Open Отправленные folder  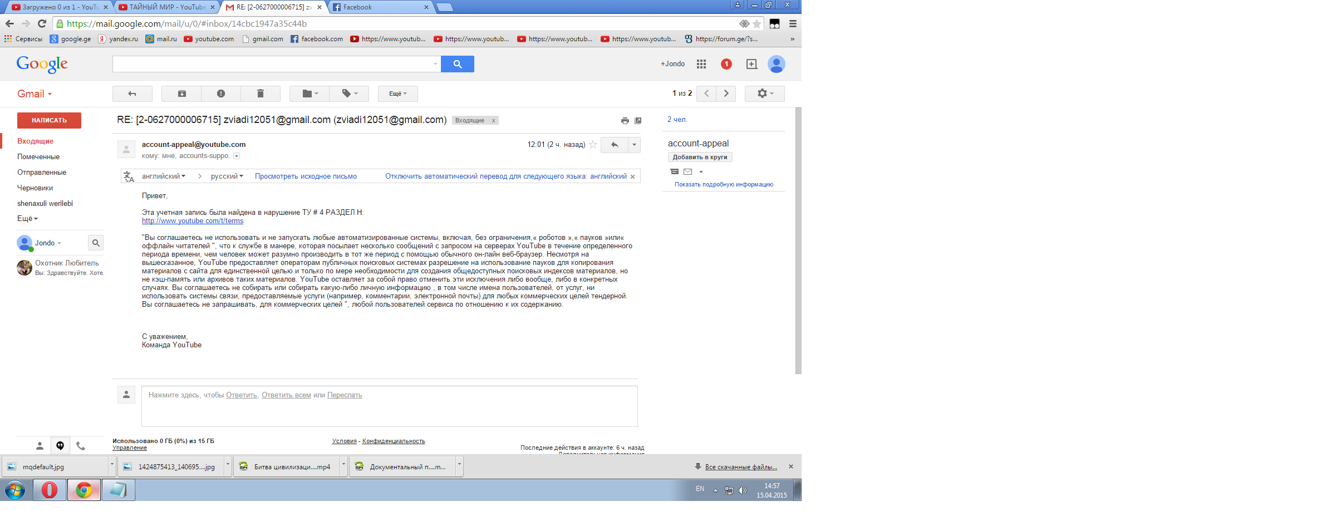[x=42, y=173]
